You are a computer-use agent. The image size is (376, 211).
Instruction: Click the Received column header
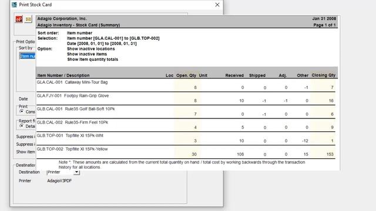click(x=234, y=76)
